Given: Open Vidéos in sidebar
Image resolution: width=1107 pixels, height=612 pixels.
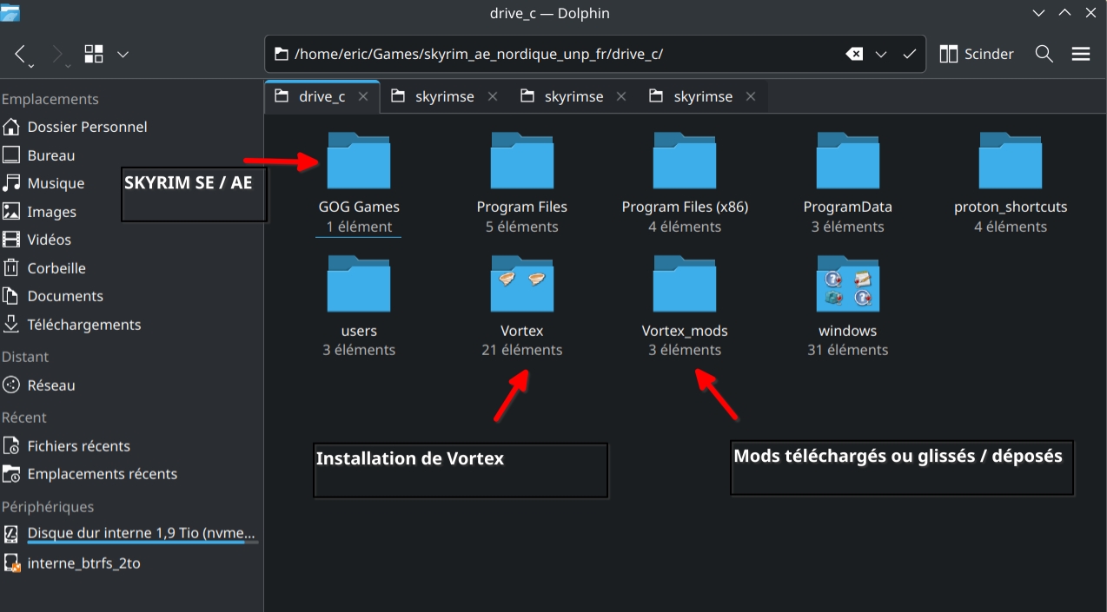Looking at the screenshot, I should [x=130, y=240].
